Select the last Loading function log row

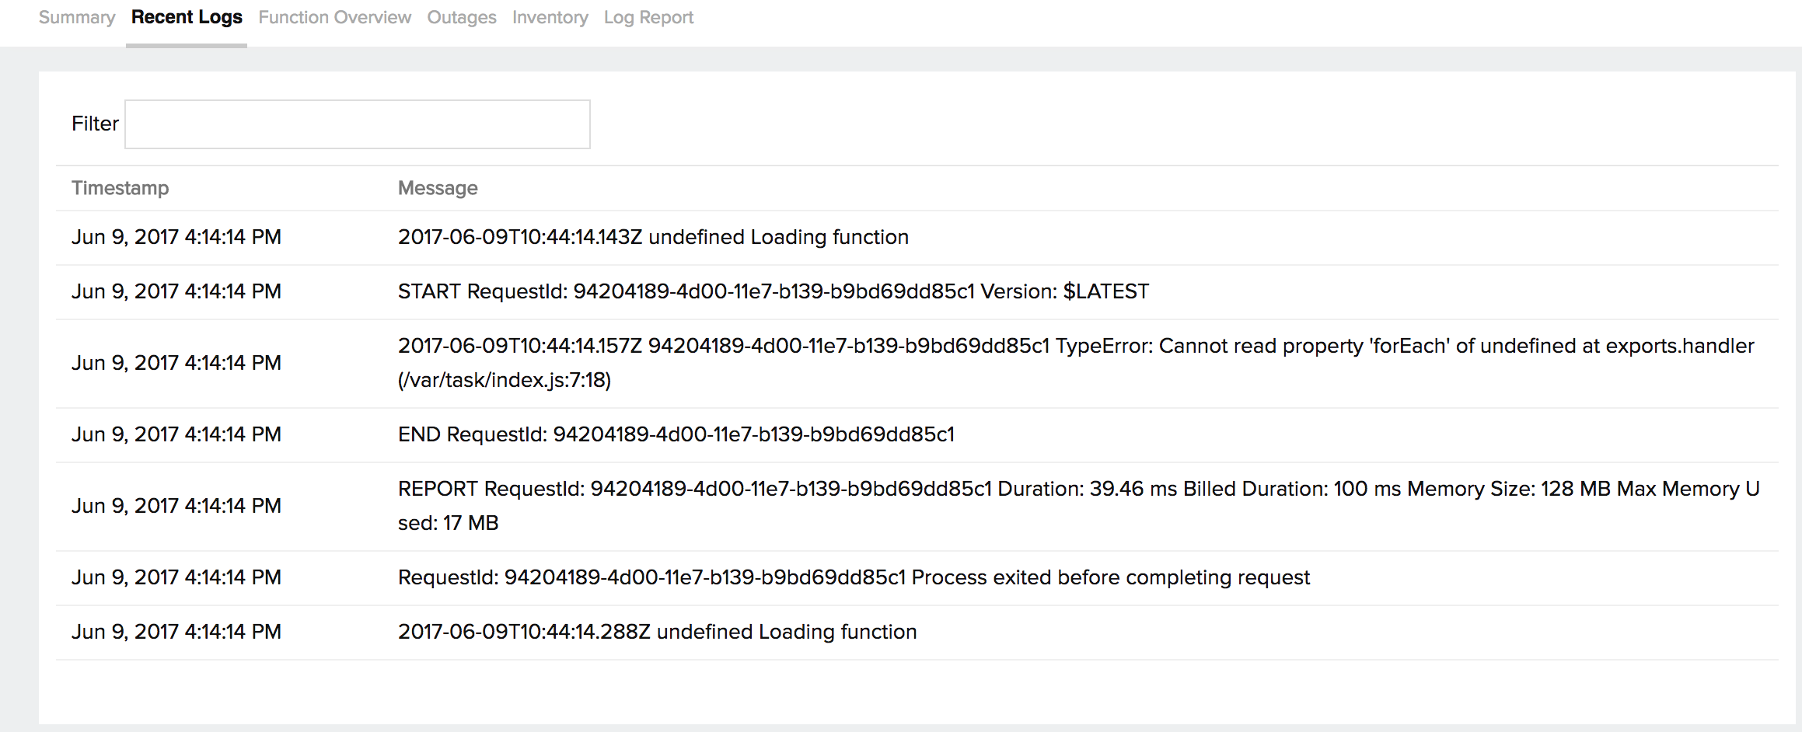(x=657, y=631)
